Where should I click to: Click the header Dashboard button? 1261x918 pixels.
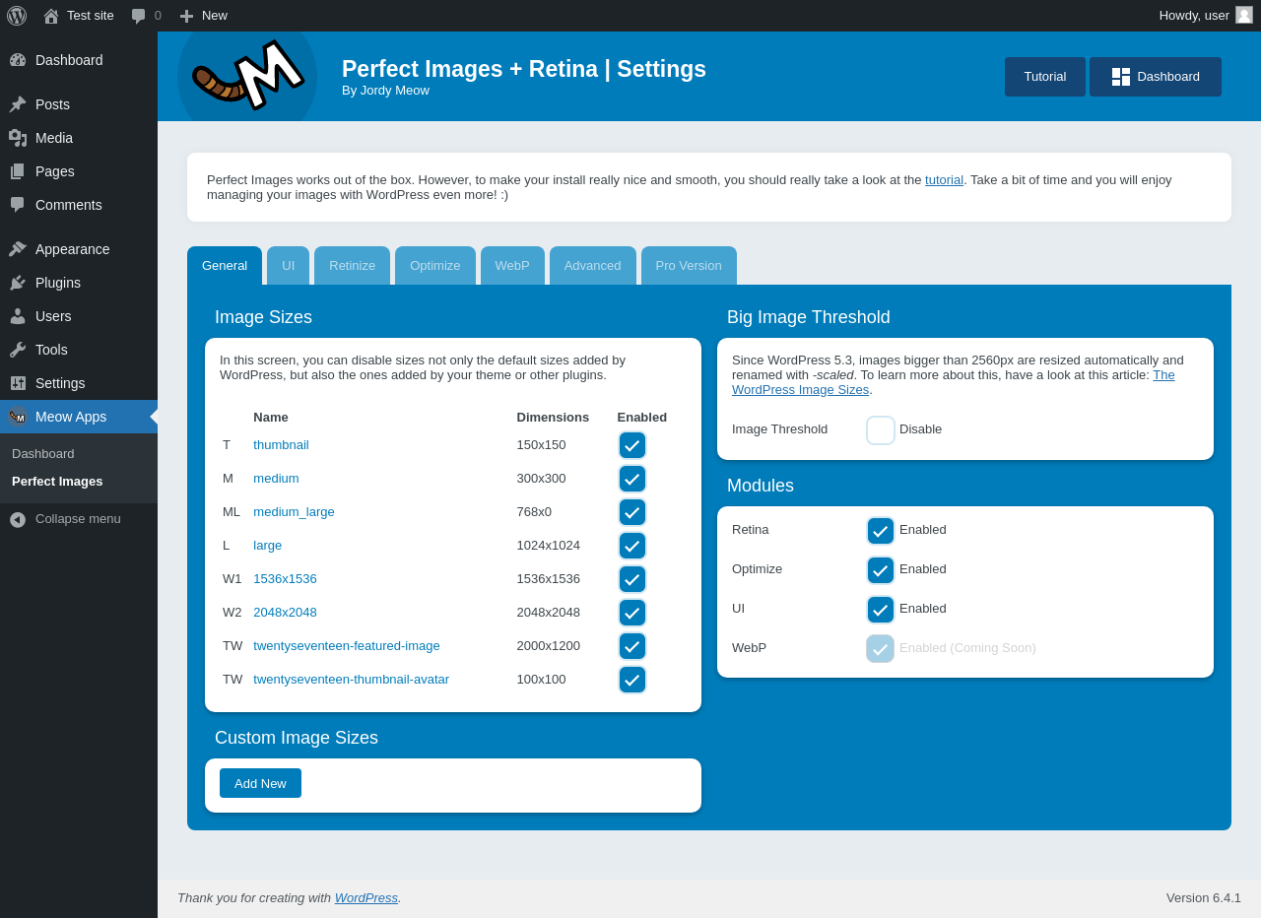coord(1156,77)
